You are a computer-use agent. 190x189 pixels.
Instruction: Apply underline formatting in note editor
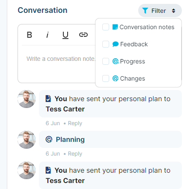65,35
